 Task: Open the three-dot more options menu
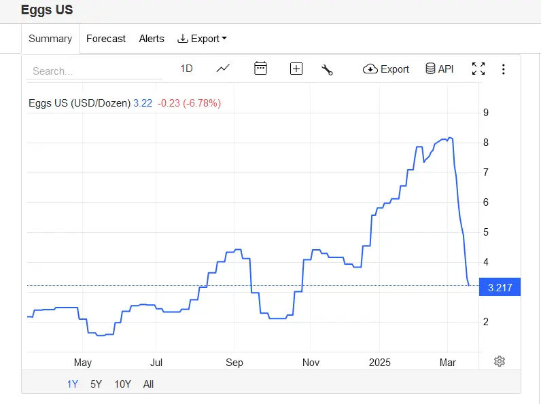pyautogui.click(x=503, y=69)
